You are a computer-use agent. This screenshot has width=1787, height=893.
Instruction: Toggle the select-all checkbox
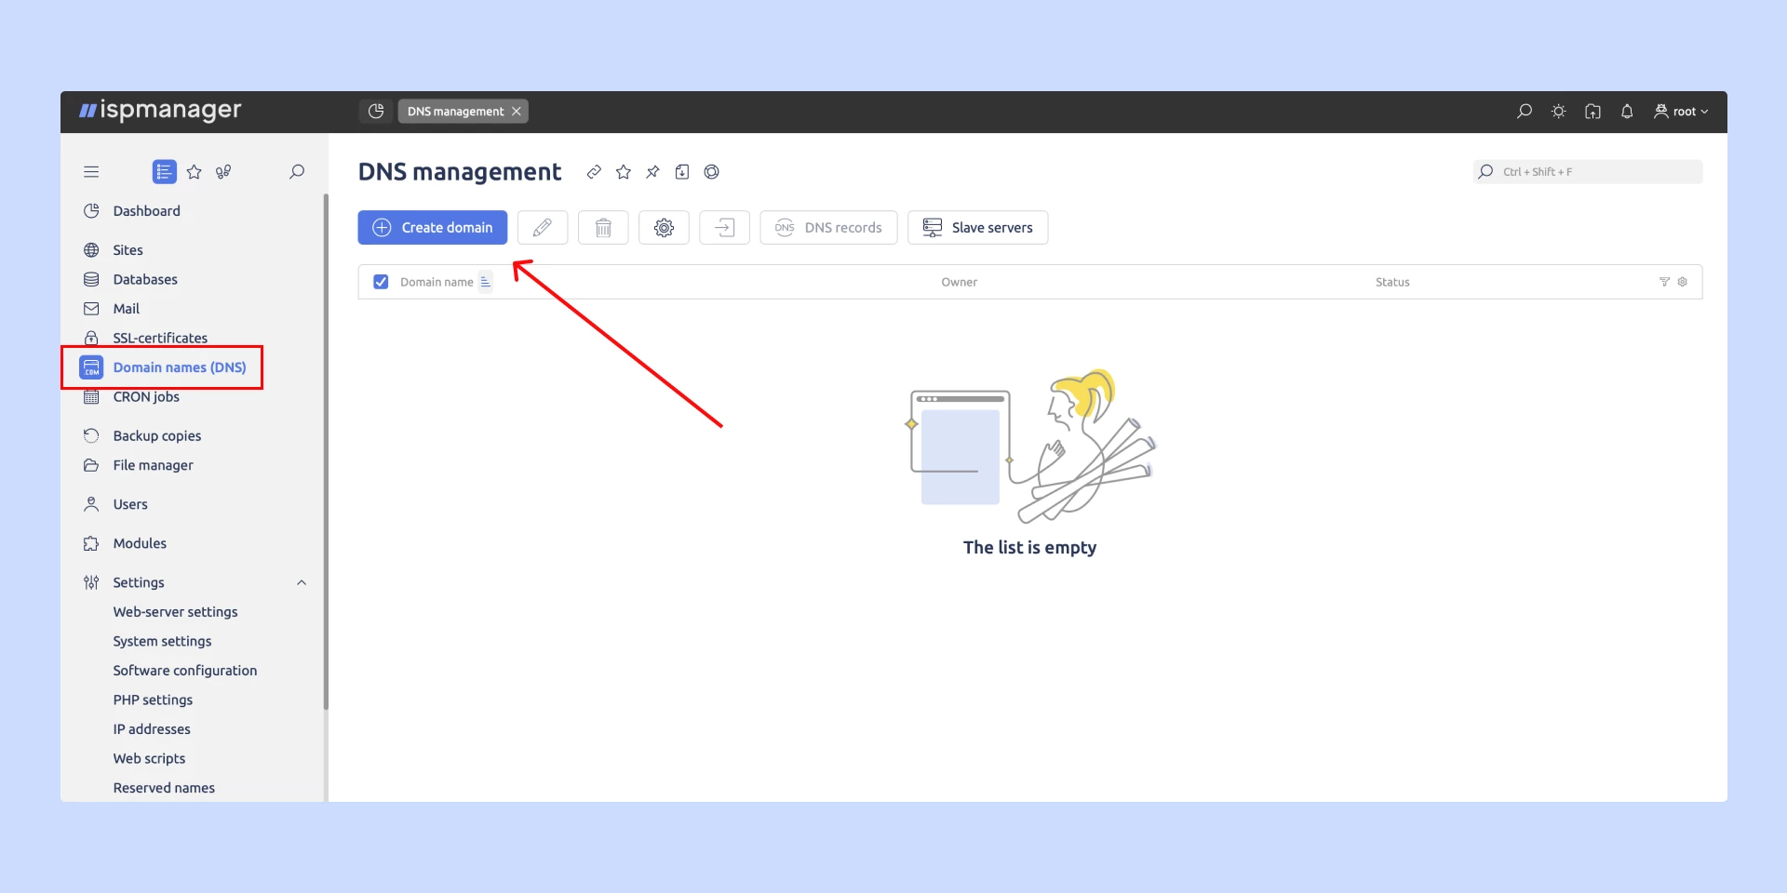click(x=381, y=282)
